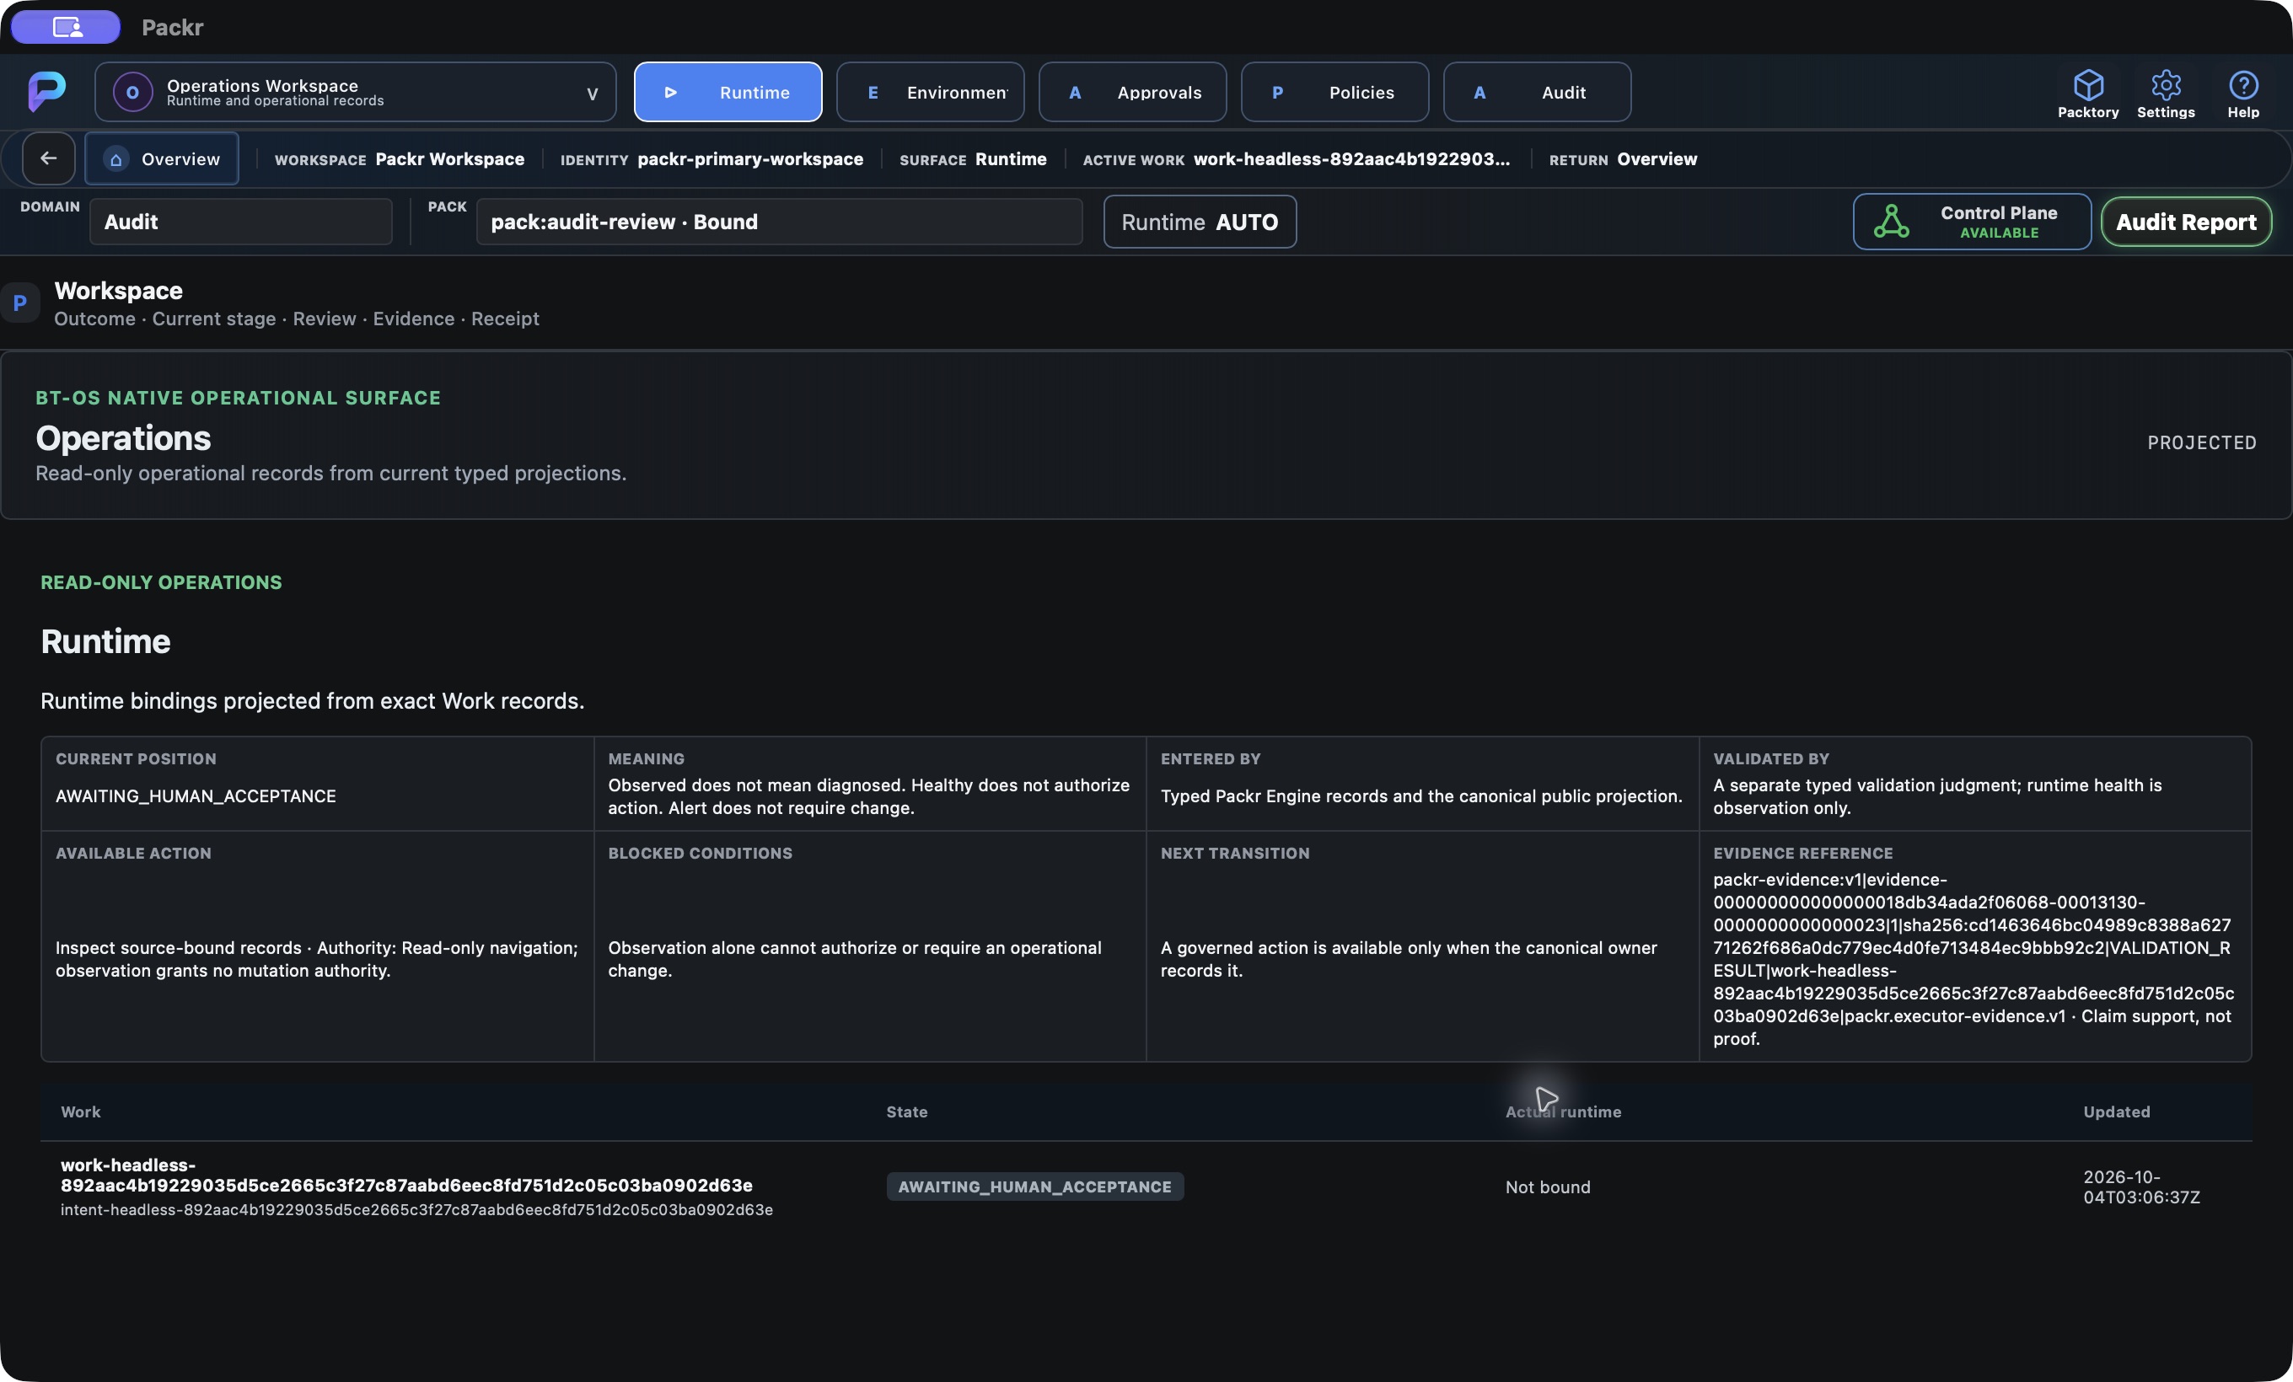Viewport: 2293px width, 1382px height.
Task: Click the Packr logo icon
Action: pyautogui.click(x=46, y=91)
